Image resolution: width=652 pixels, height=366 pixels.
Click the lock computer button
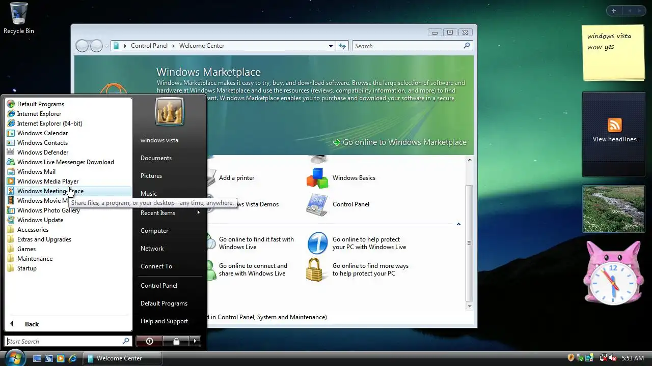[x=176, y=341]
